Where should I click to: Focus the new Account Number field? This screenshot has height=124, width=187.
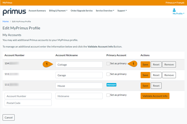pos(28,96)
